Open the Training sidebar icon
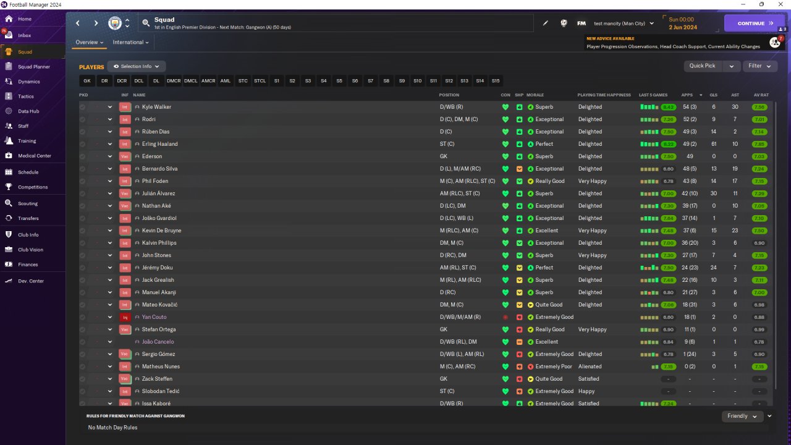This screenshot has height=445, width=791. click(8, 140)
